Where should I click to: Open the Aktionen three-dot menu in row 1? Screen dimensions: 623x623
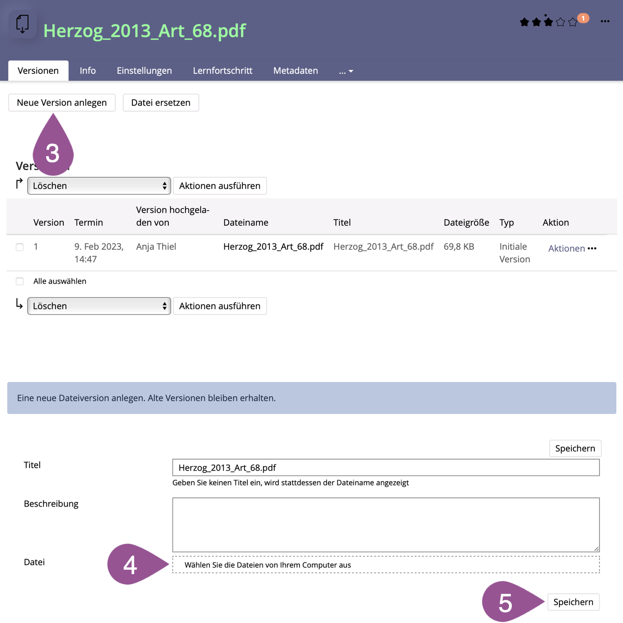point(592,248)
